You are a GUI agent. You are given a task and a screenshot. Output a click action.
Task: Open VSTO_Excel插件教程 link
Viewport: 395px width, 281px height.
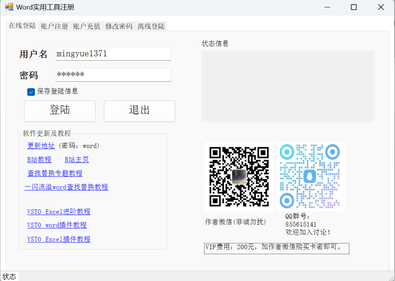[59, 239]
